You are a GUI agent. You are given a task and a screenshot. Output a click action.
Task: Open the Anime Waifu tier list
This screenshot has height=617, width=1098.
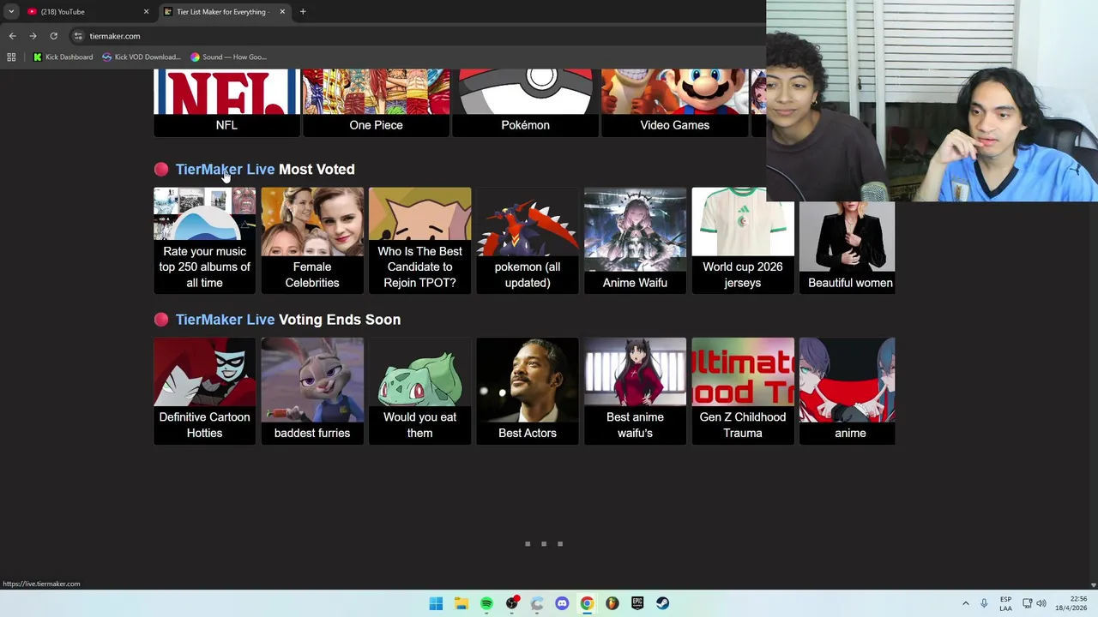[635, 241]
